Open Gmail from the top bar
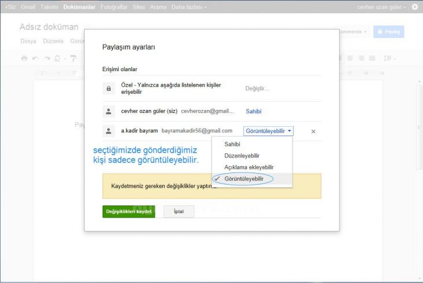The height and width of the screenshot is (283, 423). pos(28,7)
